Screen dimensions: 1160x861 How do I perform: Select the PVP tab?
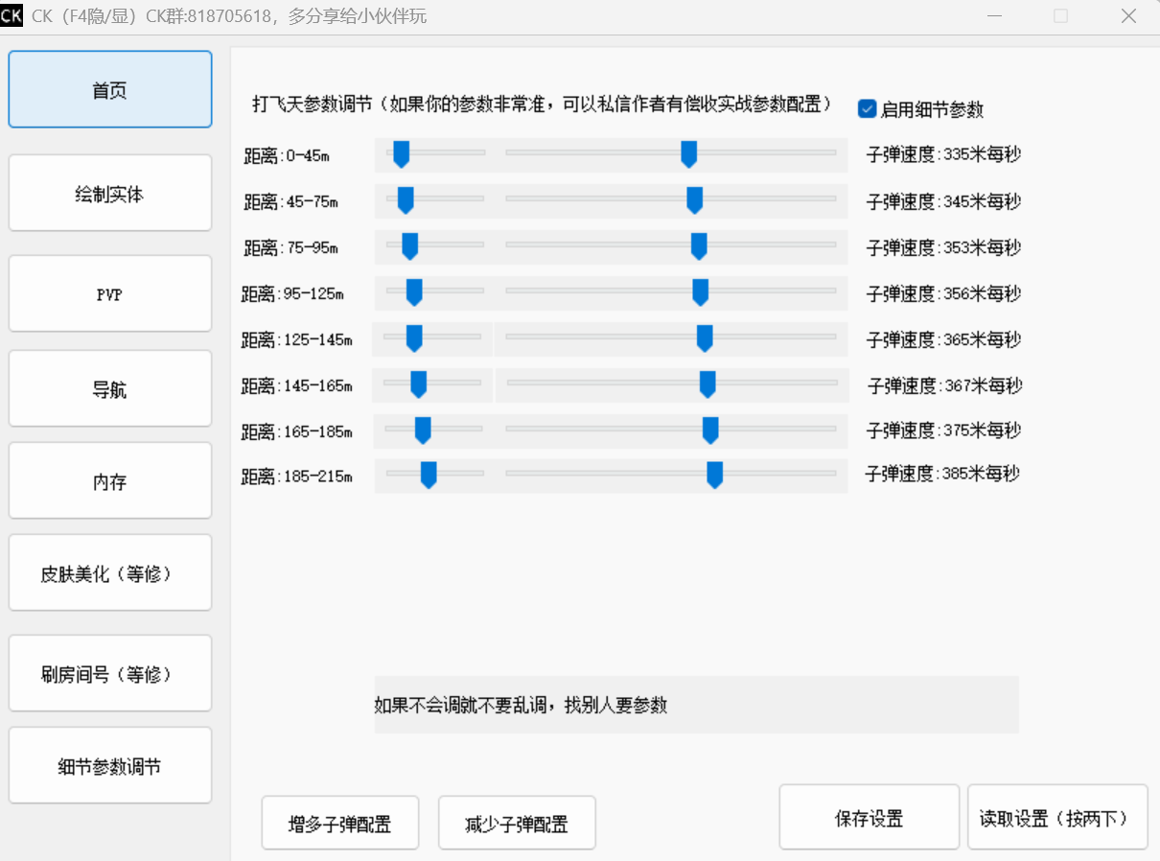pyautogui.click(x=110, y=294)
